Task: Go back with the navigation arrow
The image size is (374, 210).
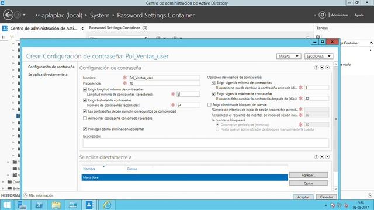Action: click(x=8, y=15)
